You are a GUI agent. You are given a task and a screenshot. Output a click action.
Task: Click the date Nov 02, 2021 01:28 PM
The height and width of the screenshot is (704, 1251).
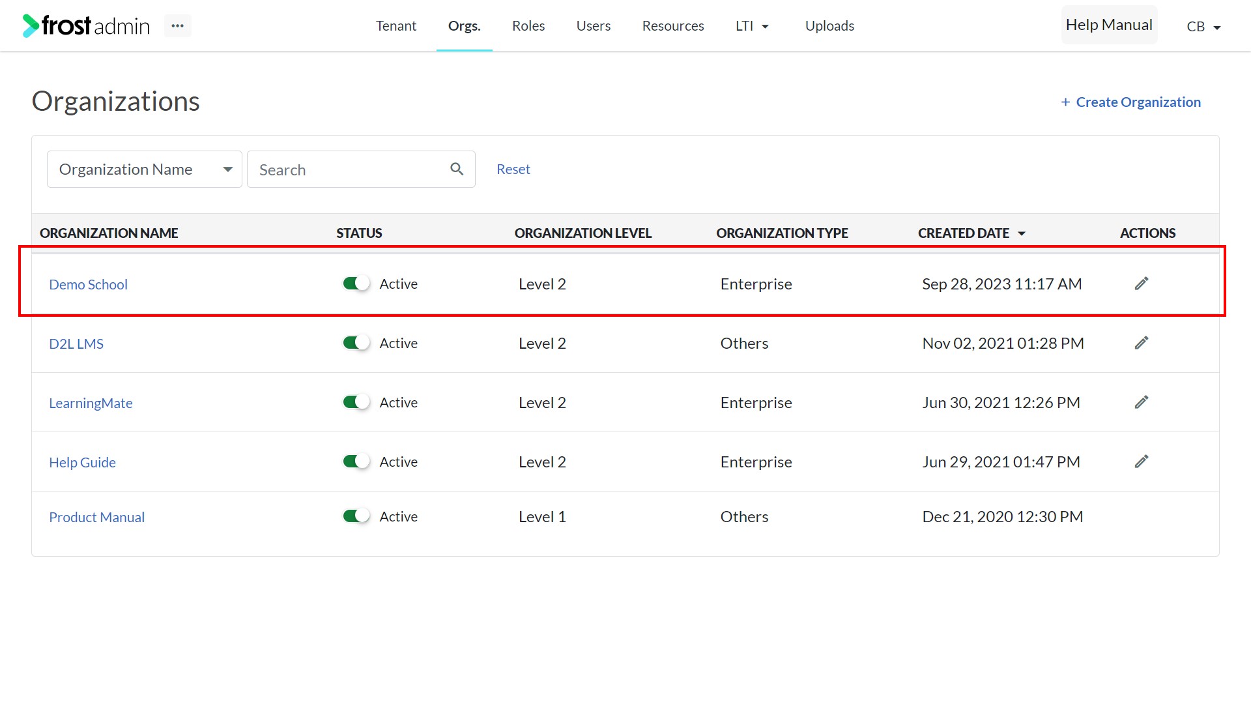point(1003,344)
